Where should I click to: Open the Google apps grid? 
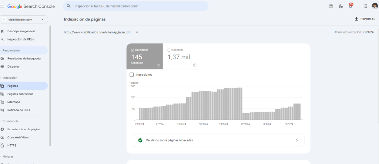coord(365,6)
